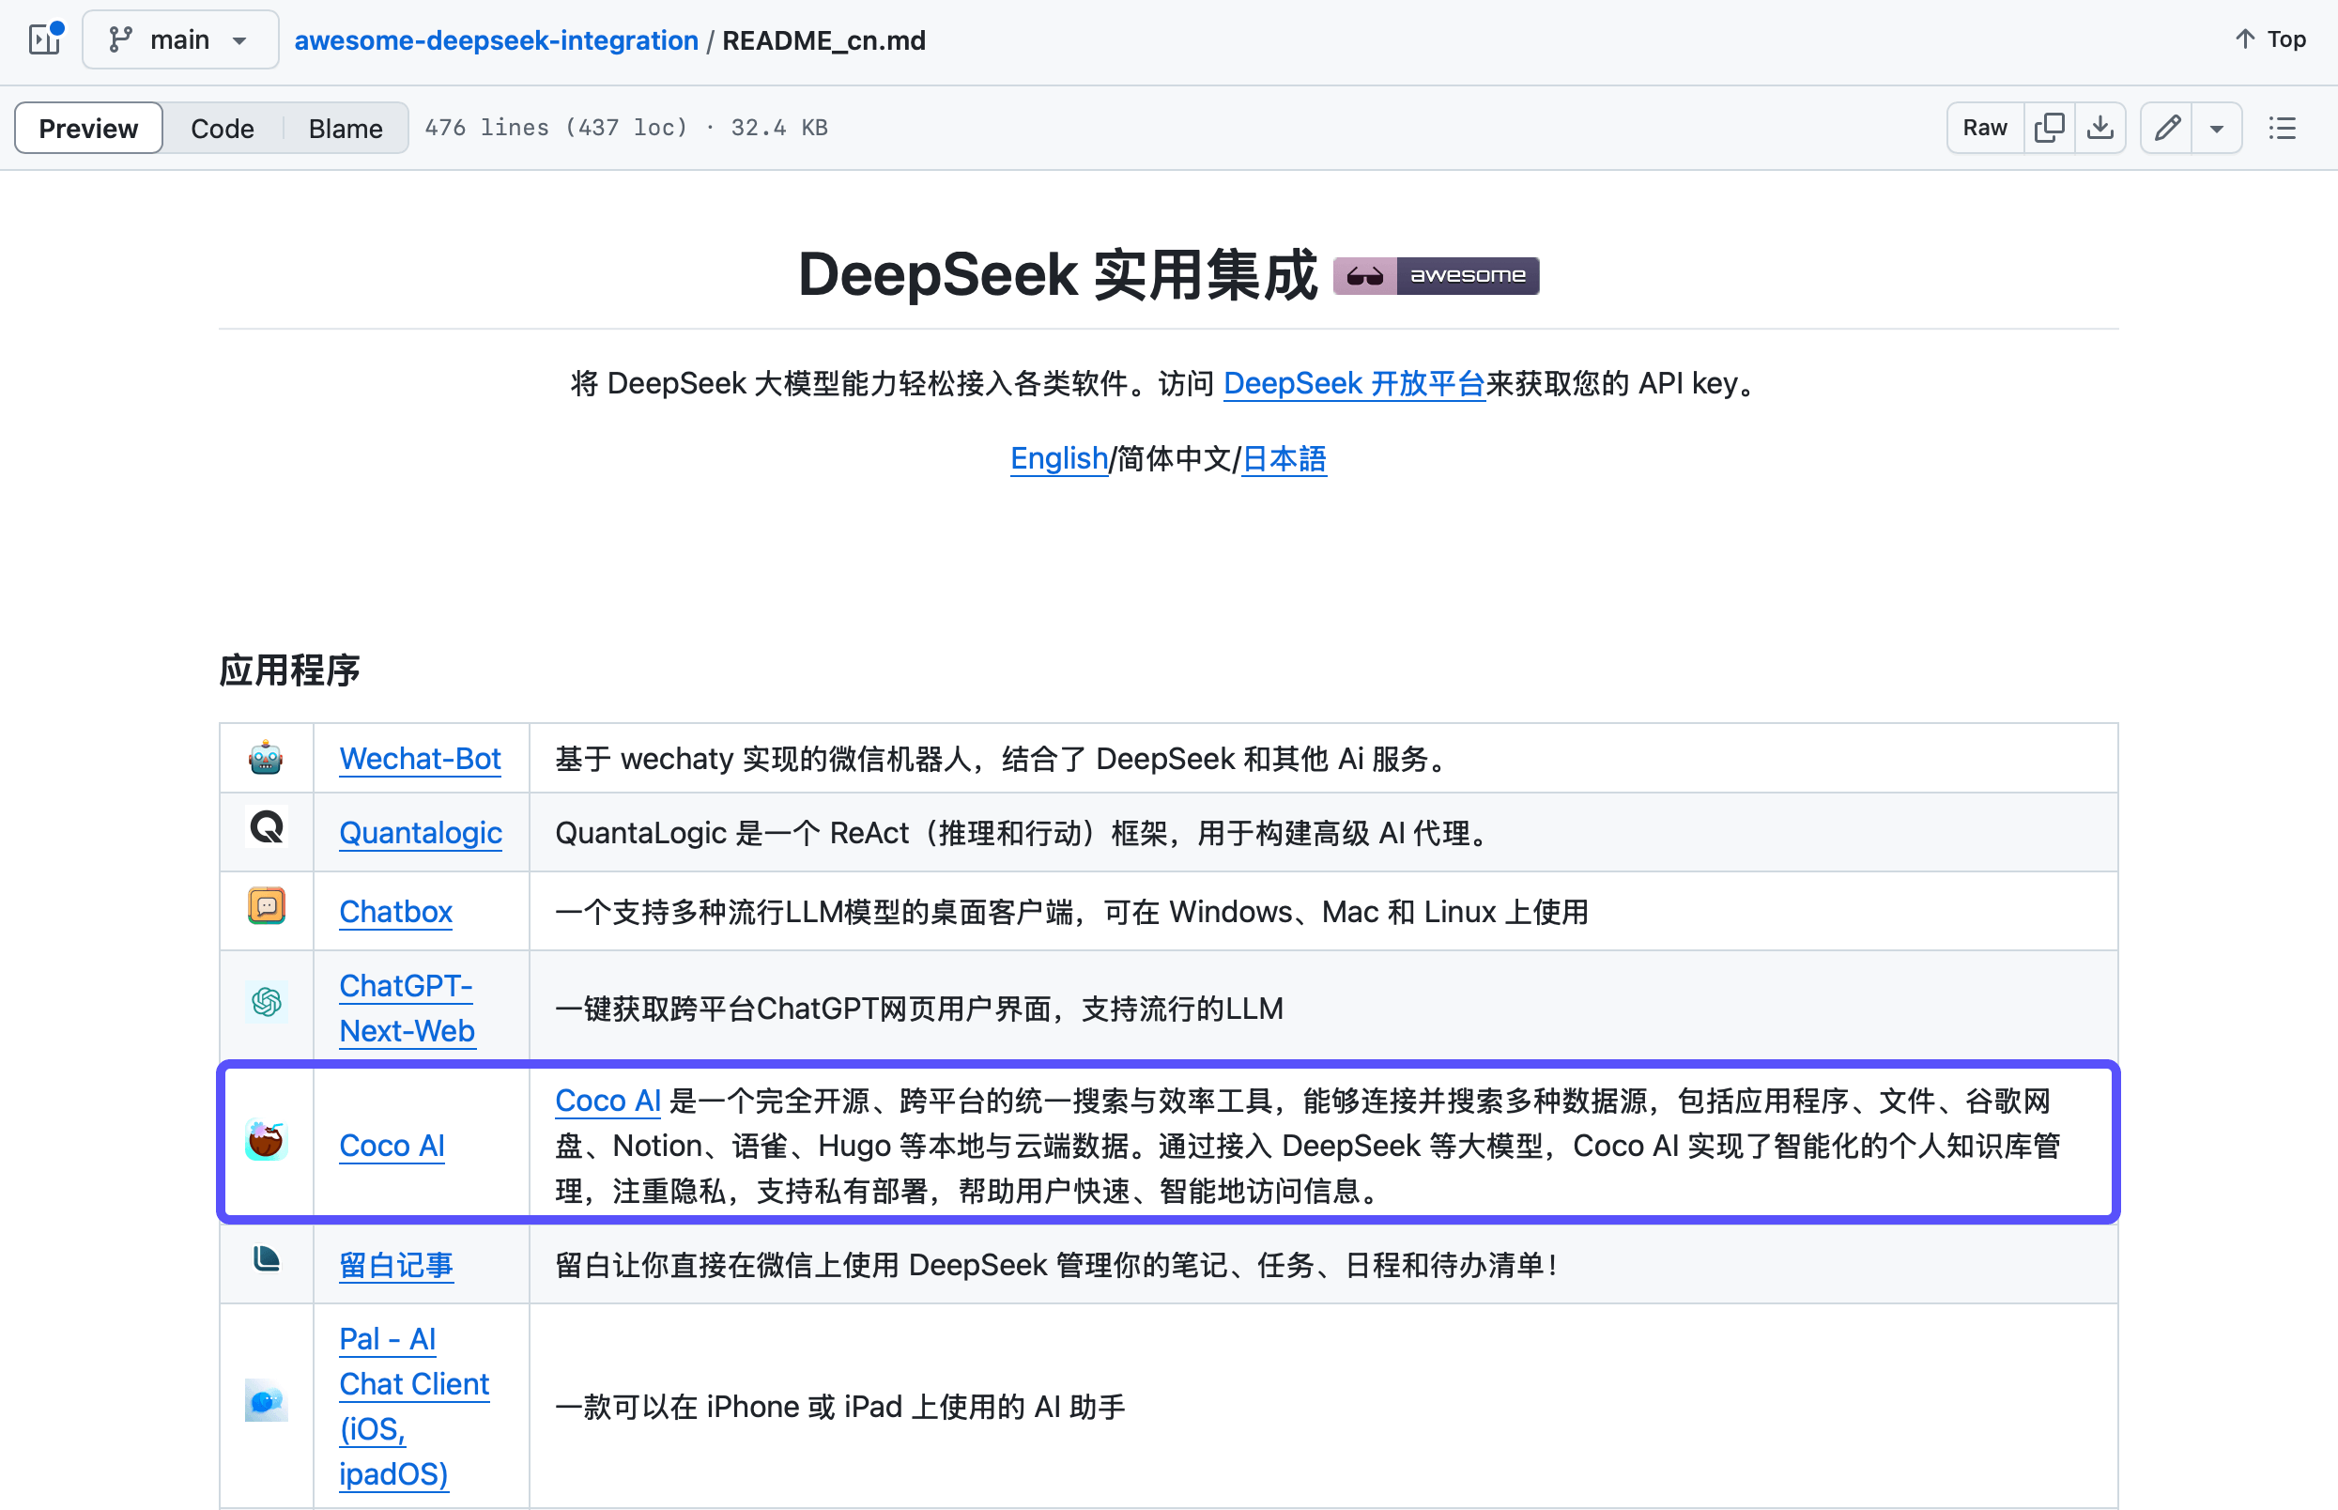Expand the file tree sidebar icon
Screen dimensions: 2338x1510
pyautogui.click(x=45, y=39)
